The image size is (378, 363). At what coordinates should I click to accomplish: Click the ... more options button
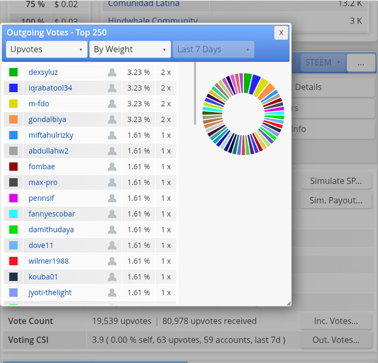click(361, 63)
